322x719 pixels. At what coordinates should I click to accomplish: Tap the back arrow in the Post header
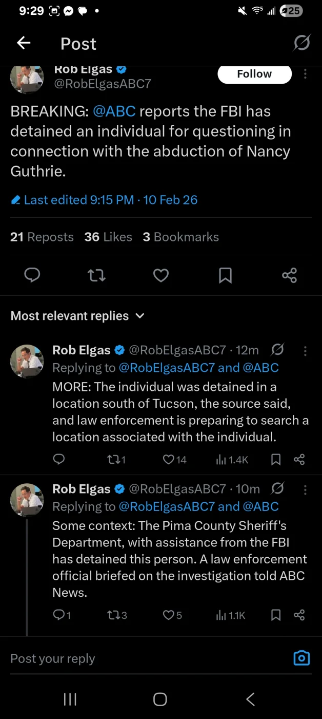pyautogui.click(x=24, y=44)
